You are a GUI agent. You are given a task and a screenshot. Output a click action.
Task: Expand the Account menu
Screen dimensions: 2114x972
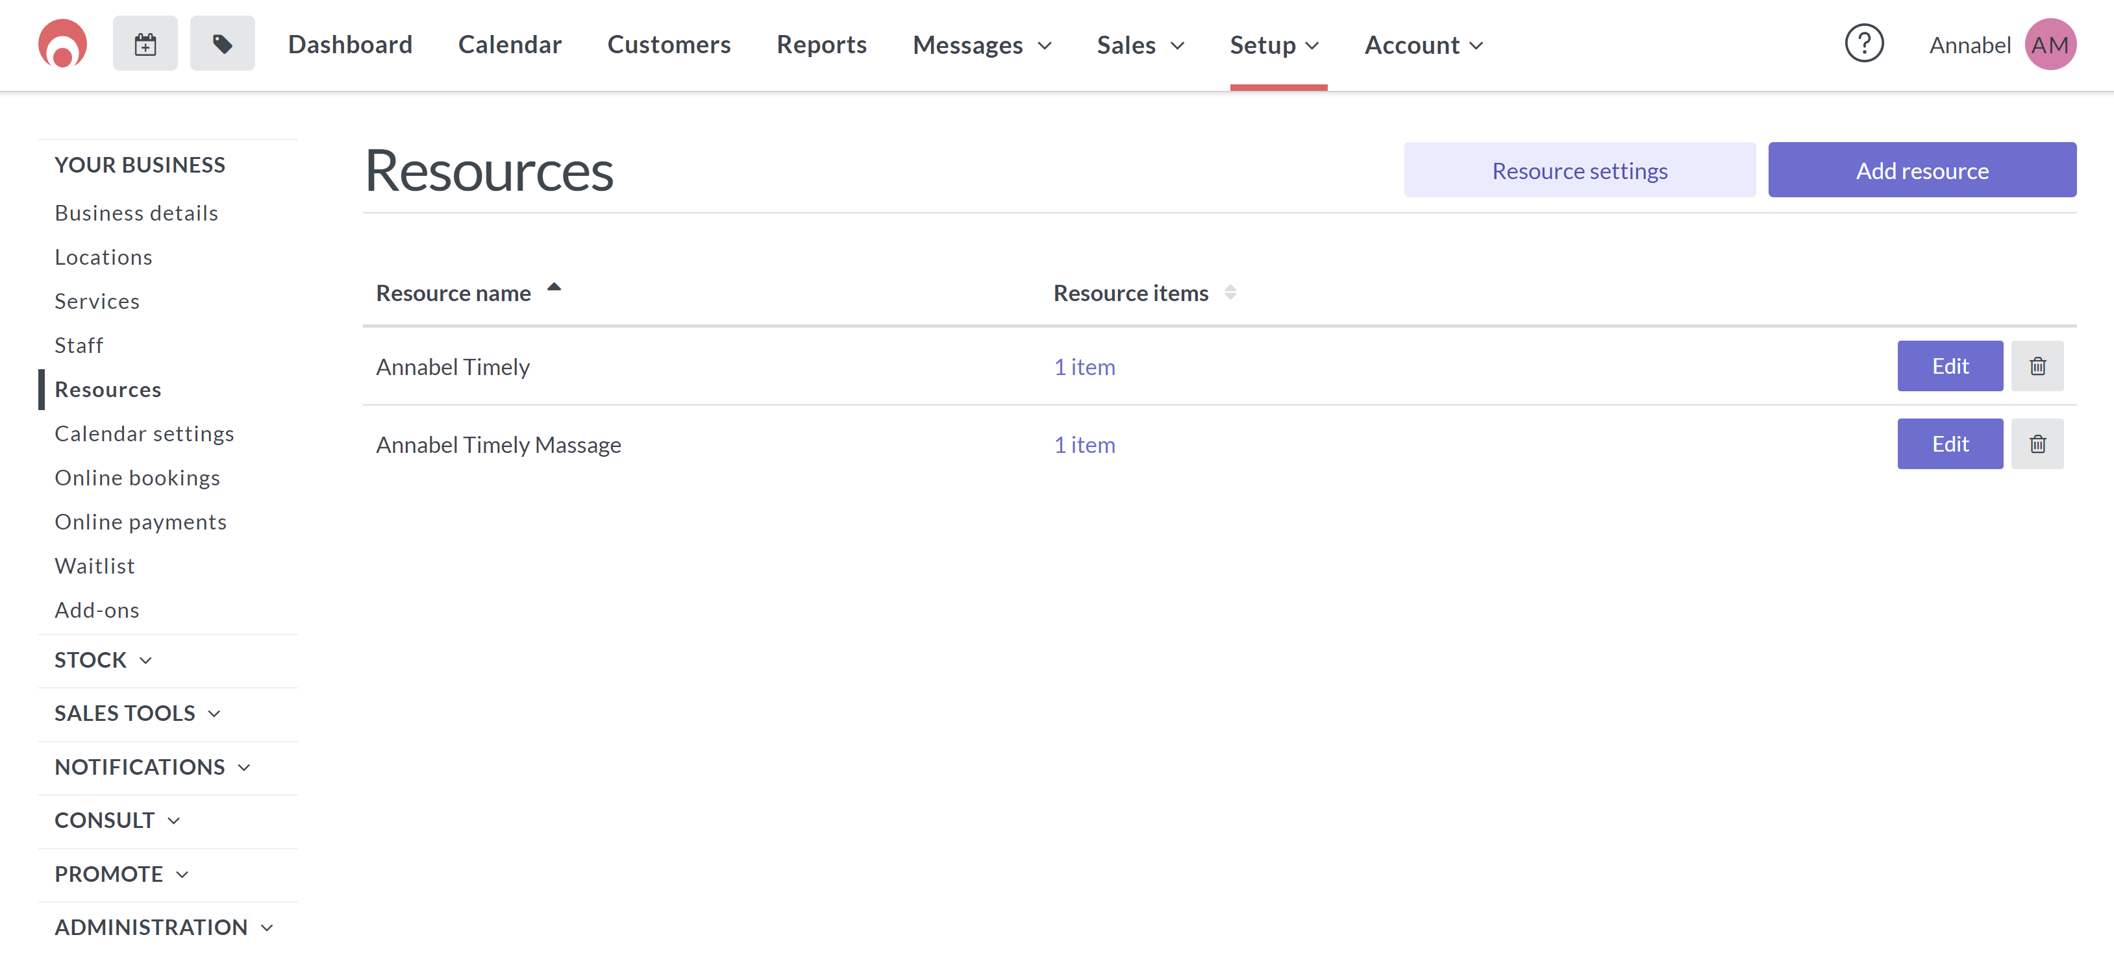point(1423,45)
